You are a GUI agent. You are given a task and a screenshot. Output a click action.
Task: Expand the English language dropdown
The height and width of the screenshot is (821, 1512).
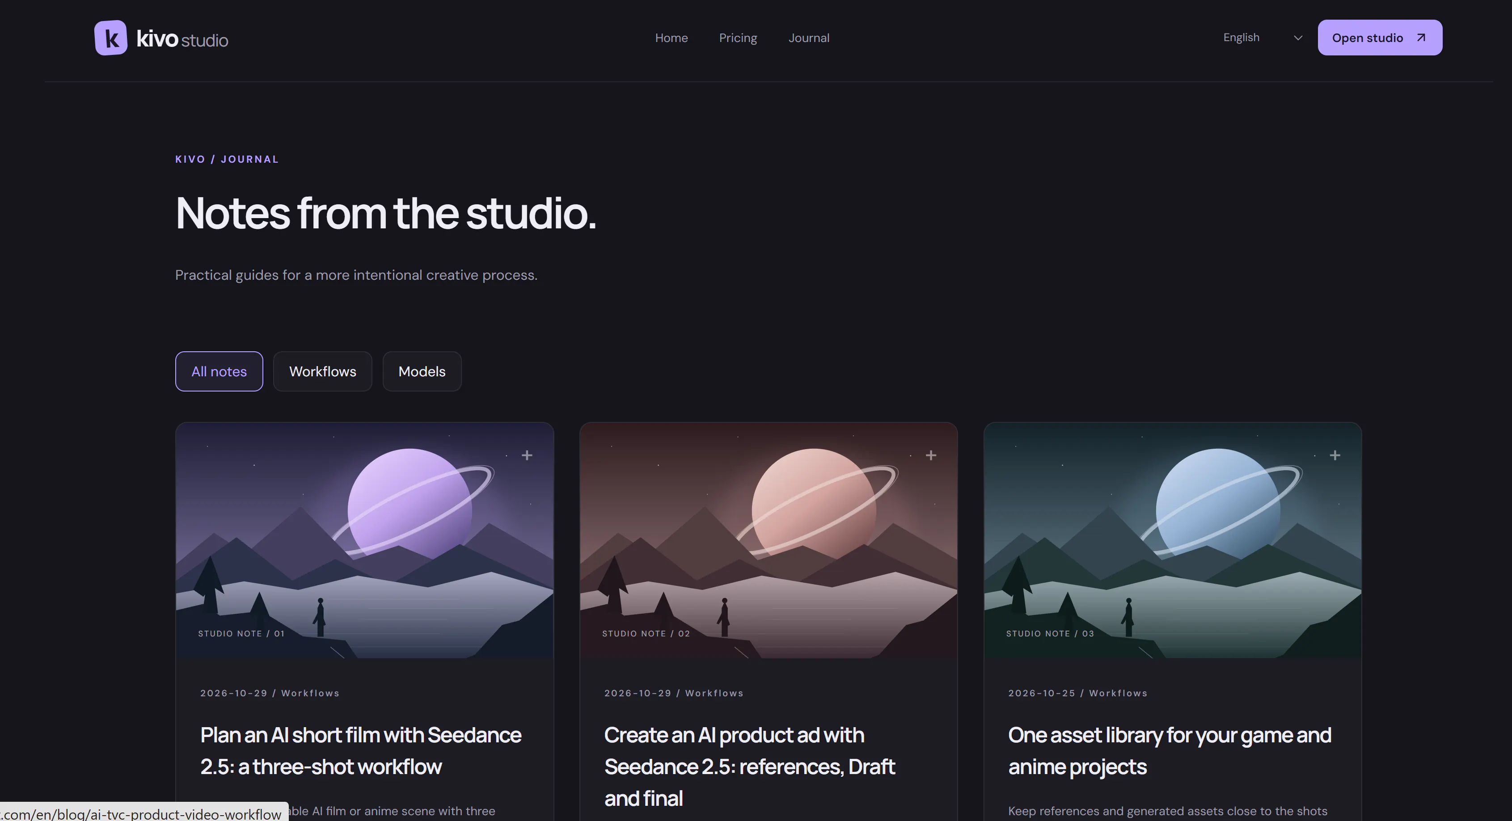[1263, 38]
